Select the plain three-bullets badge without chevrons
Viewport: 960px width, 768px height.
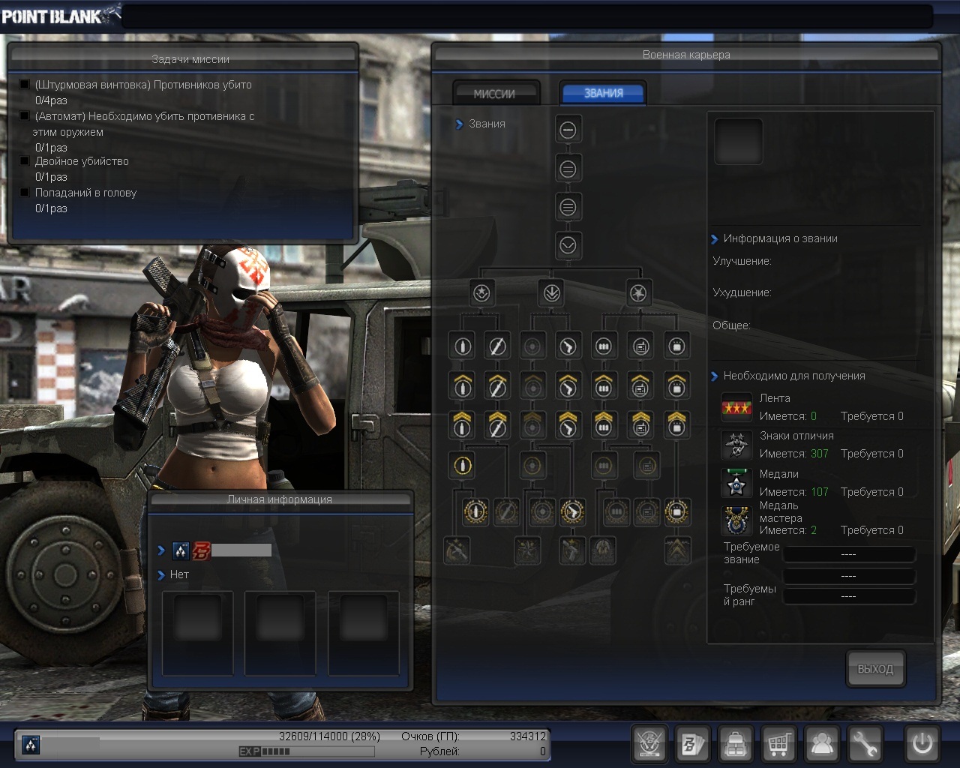coord(604,346)
